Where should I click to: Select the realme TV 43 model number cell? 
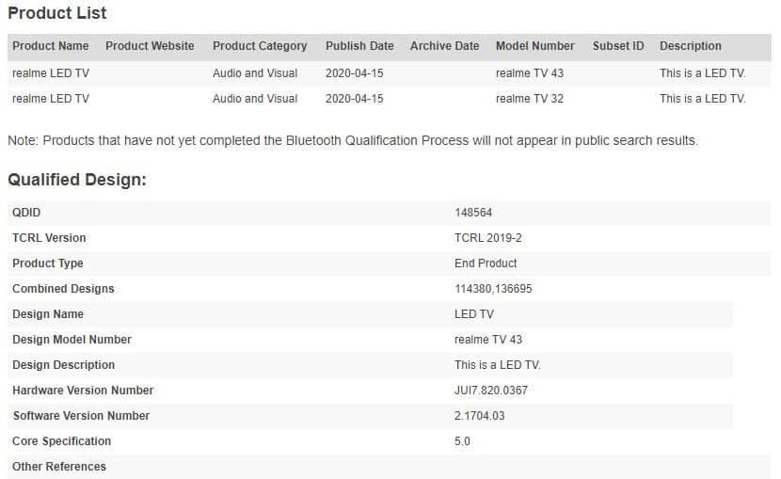(x=529, y=73)
